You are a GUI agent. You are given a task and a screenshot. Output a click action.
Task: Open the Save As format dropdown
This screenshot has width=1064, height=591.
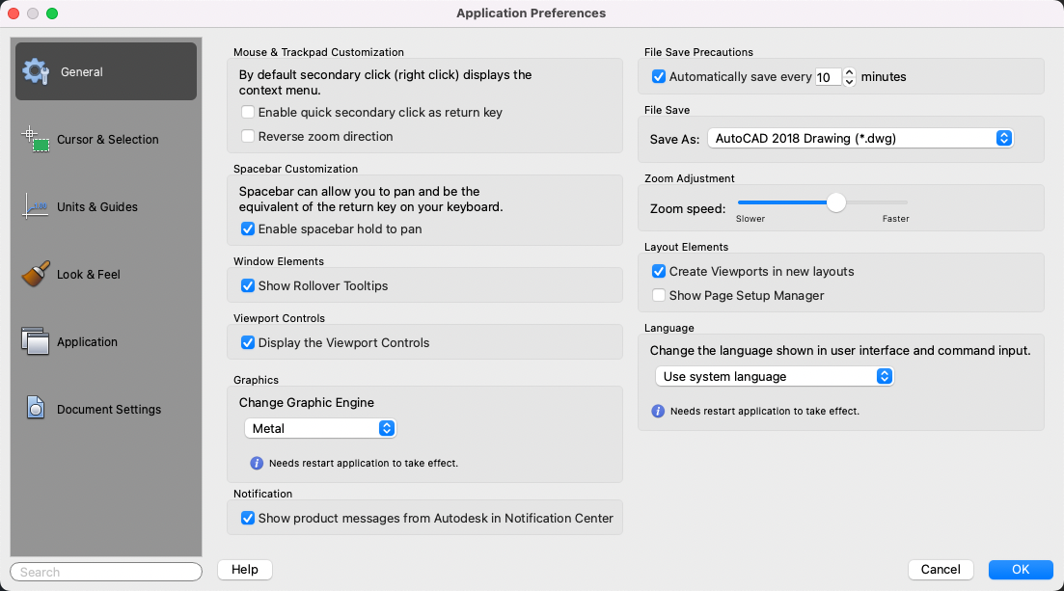pyautogui.click(x=859, y=138)
